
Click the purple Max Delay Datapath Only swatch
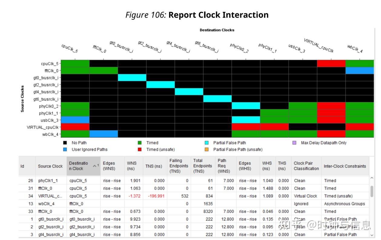coord(294,143)
